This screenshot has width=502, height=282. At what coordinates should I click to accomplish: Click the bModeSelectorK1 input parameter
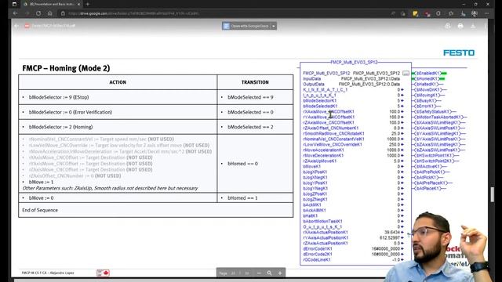(x=319, y=101)
